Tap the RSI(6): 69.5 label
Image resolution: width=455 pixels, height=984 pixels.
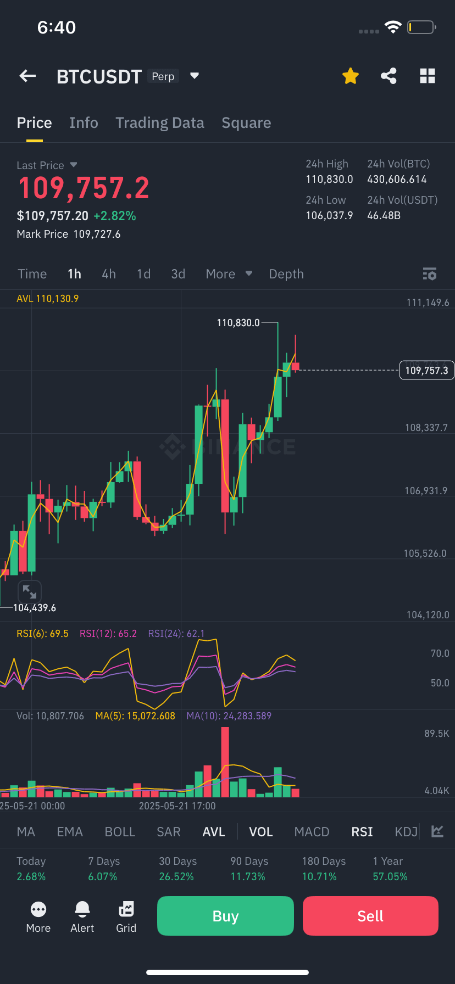pyautogui.click(x=43, y=634)
